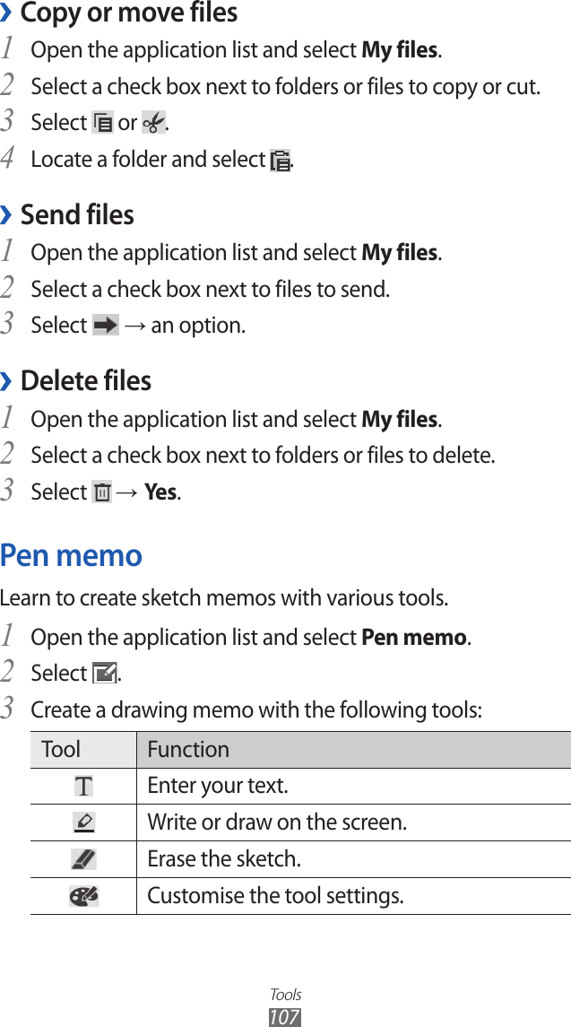Image resolution: width=571 pixels, height=1027 pixels.
Task: Click the trash delete icon
Action: [x=102, y=492]
